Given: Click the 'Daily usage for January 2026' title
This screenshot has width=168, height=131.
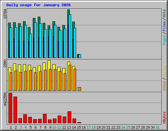Looking at the screenshot, I should (38, 5).
